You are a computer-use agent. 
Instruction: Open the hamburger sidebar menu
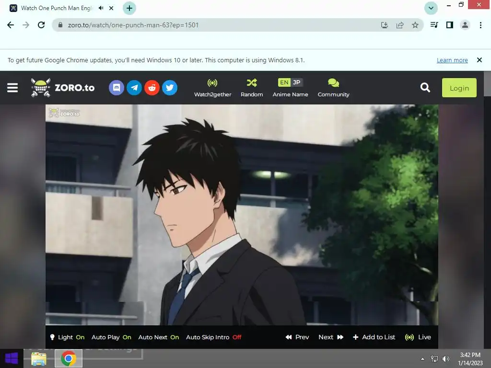[x=12, y=88]
